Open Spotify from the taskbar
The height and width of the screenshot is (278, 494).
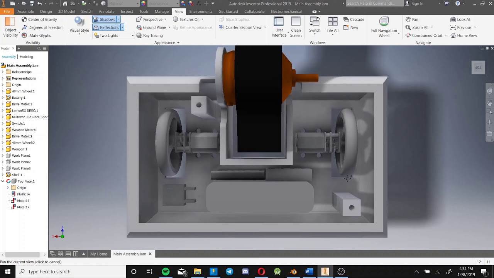[x=166, y=272]
